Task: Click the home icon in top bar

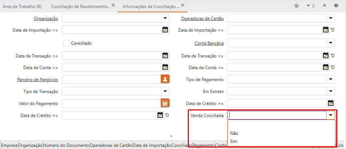Action: pyautogui.click(x=296, y=6)
